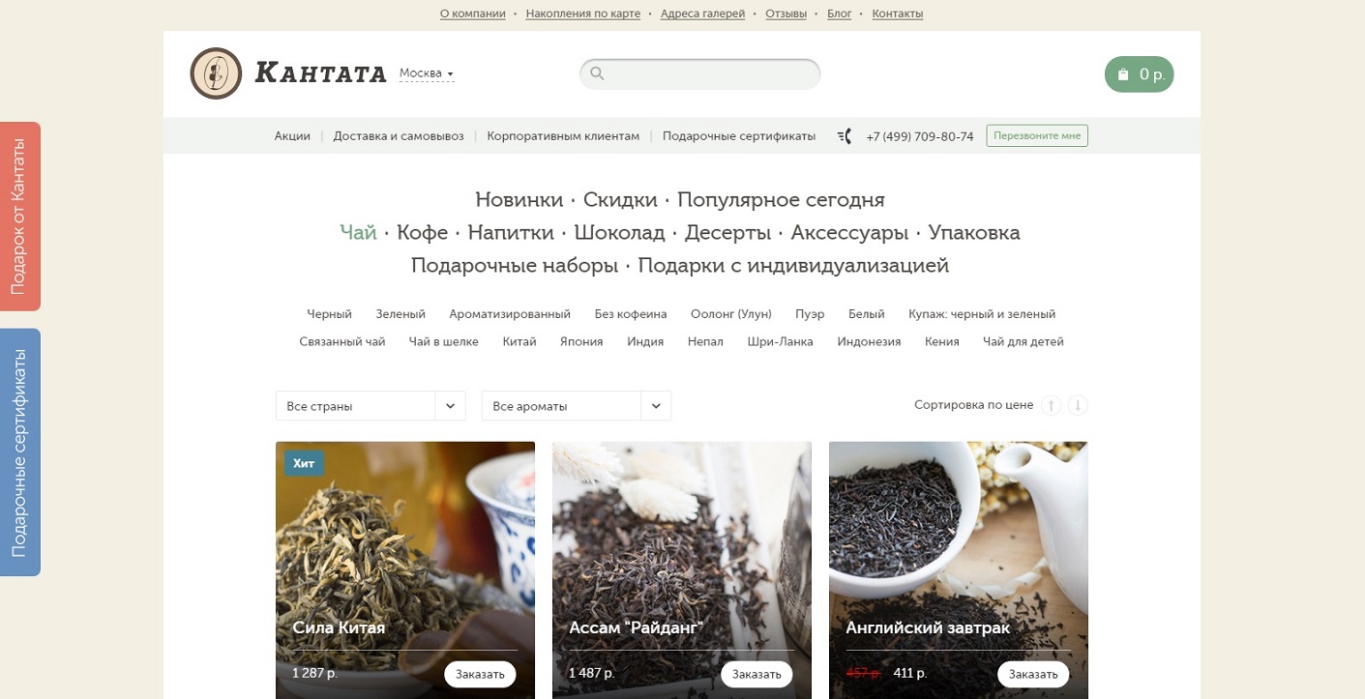Open the Отзывы page
This screenshot has width=1365, height=699.
coord(786,14)
